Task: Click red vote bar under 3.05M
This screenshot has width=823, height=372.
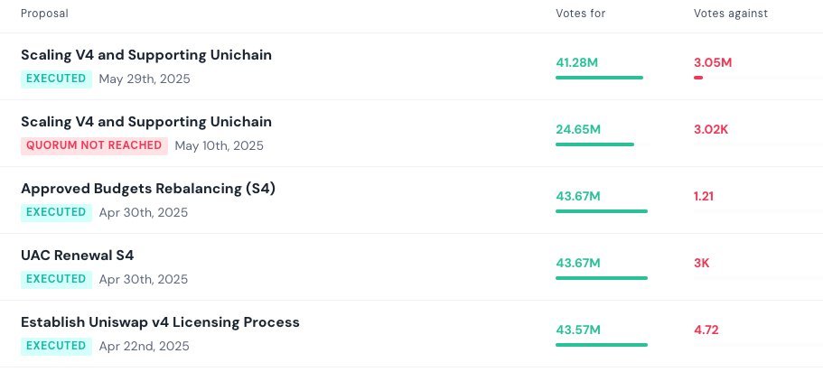Action: [698, 78]
